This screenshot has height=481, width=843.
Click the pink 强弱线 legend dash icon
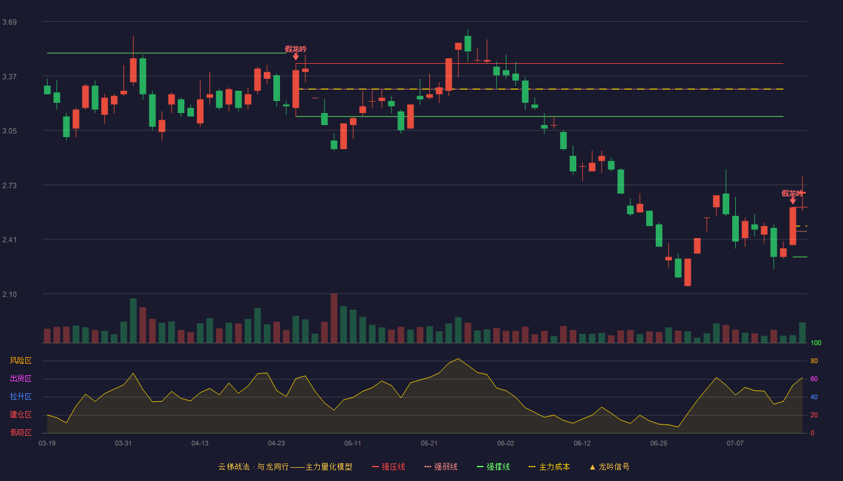click(428, 467)
